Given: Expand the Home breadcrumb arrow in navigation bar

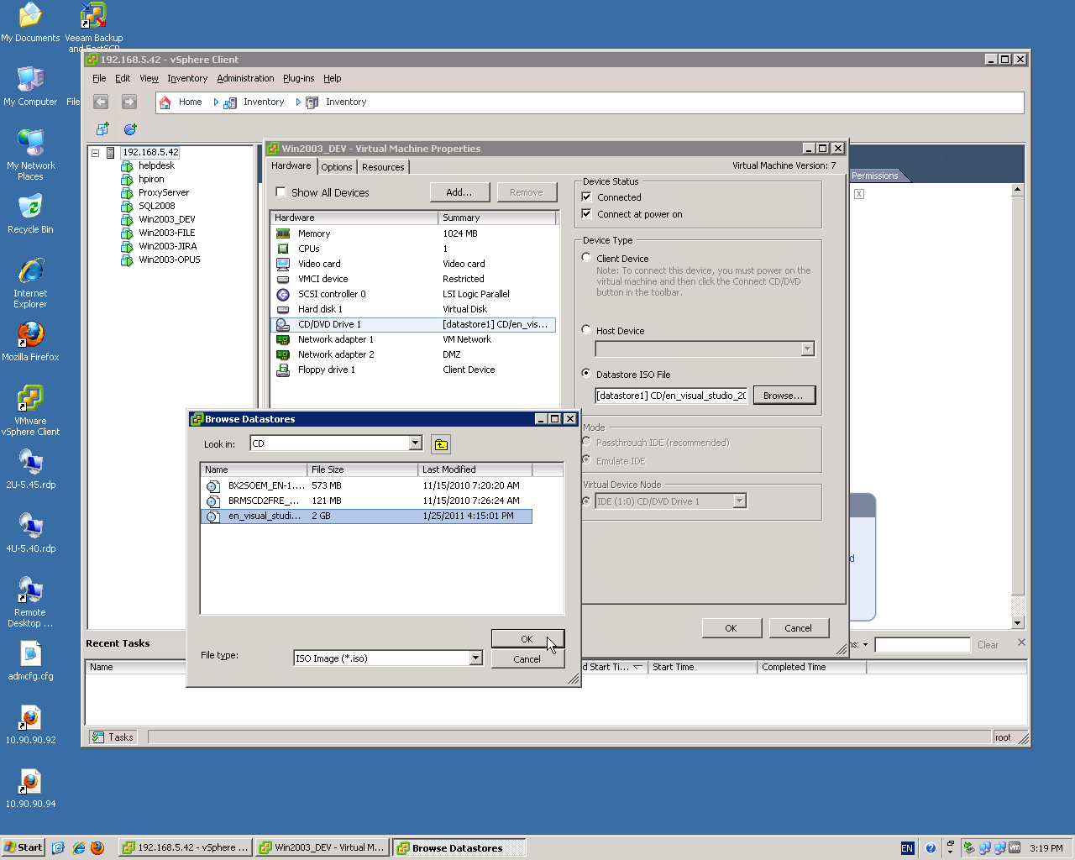Looking at the screenshot, I should click(x=216, y=102).
